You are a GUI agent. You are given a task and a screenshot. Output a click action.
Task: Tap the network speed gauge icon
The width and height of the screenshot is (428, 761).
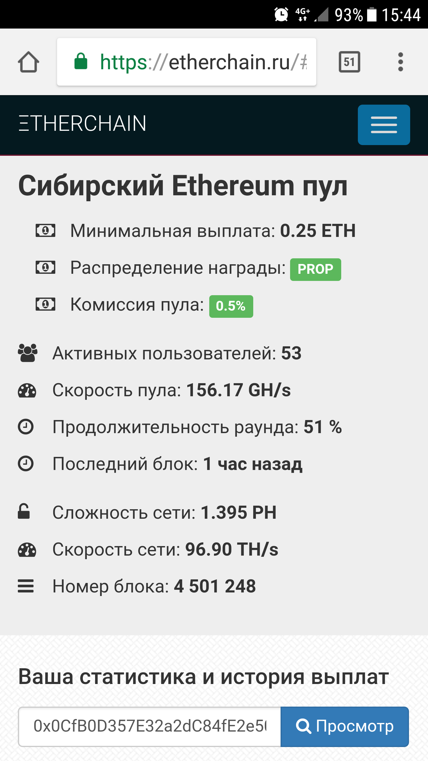pyautogui.click(x=27, y=550)
